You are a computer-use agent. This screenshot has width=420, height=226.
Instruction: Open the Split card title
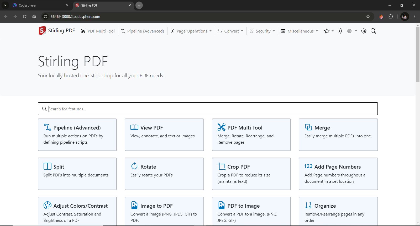tap(59, 167)
